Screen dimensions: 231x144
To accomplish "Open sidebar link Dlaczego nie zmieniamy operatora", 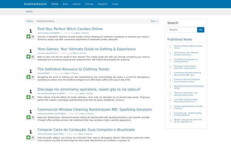I will coord(186,67).
